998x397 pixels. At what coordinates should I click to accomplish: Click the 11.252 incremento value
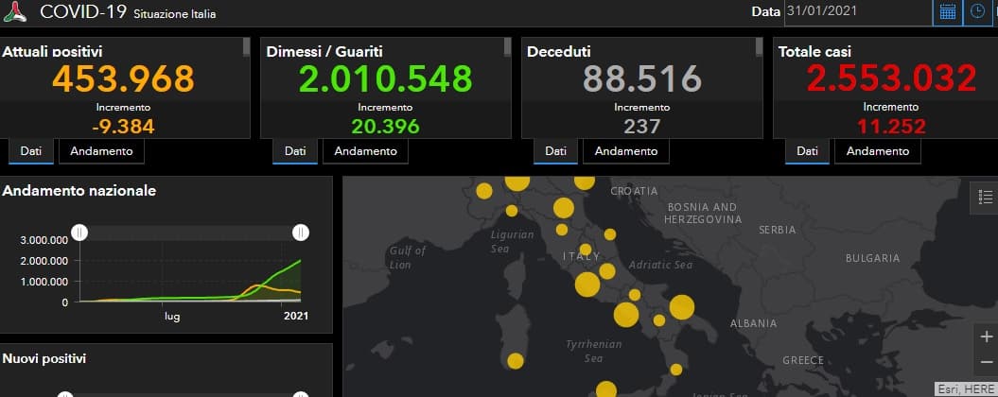coord(891,127)
